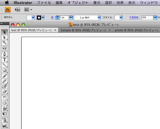Select the Eraser tool
This screenshot has height=129, width=160.
[4, 92]
